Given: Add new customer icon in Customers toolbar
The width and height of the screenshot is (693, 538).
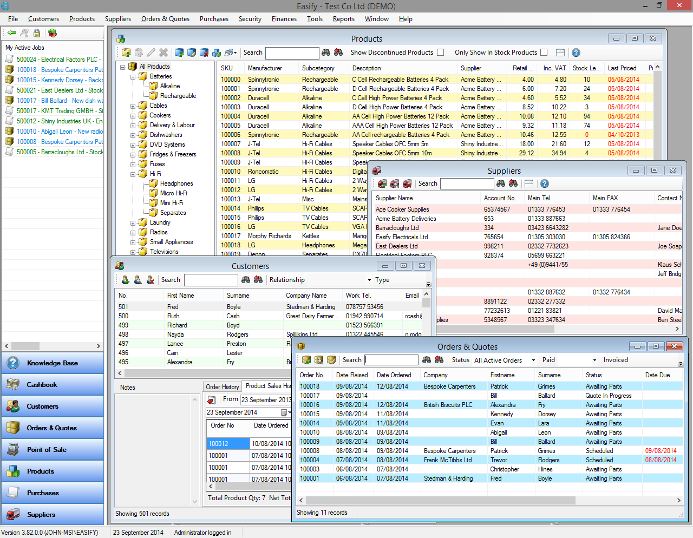Looking at the screenshot, I should click(125, 280).
